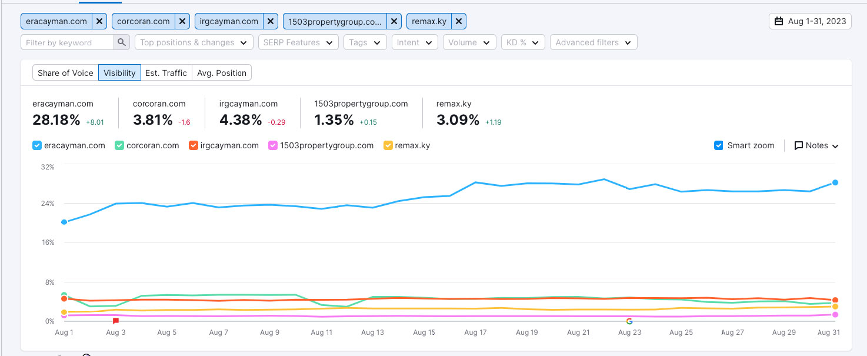This screenshot has width=867, height=356.
Task: Switch to the Est. Traffic tab
Action: point(166,73)
